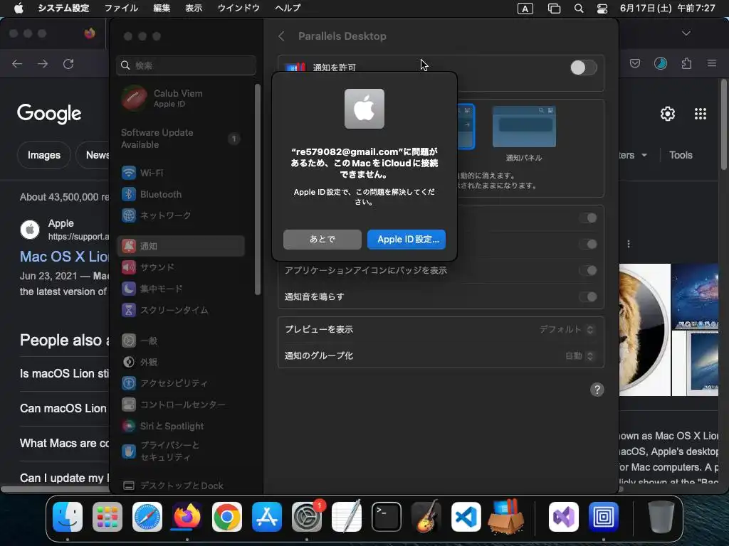Open ヘルプ menu
This screenshot has height=546, width=729.
tap(288, 8)
